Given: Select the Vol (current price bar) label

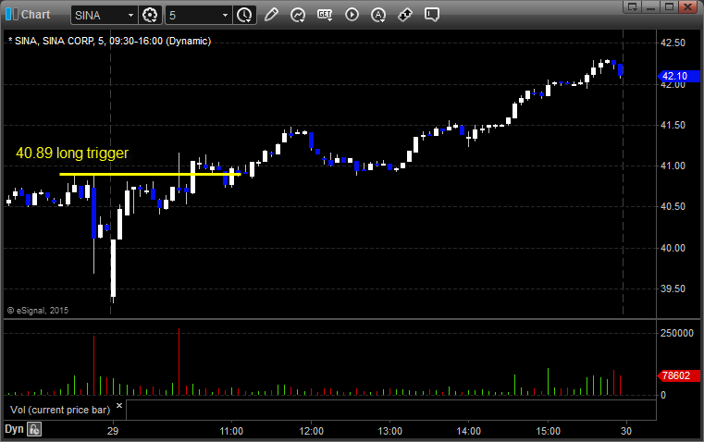Looking at the screenshot, I should pyautogui.click(x=60, y=410).
